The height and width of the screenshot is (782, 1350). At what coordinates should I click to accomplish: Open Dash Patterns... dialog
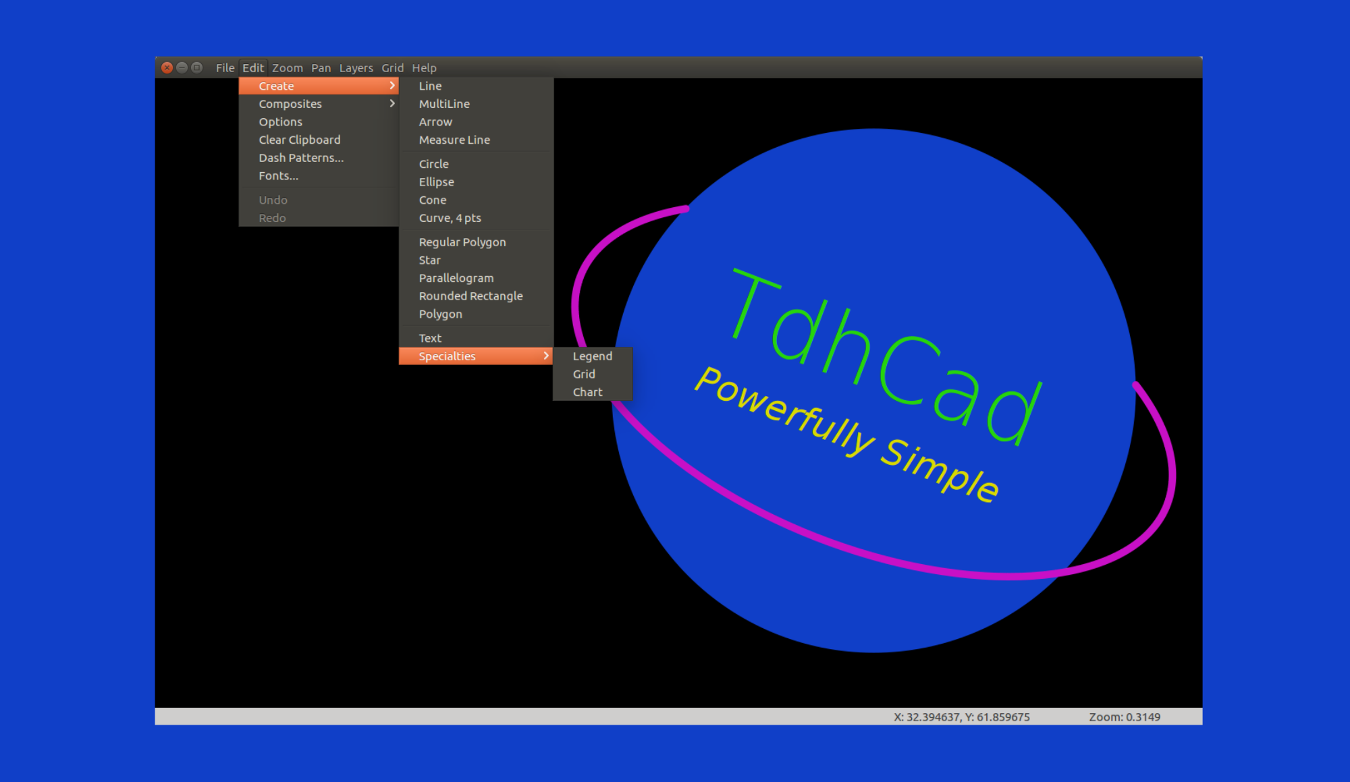click(319, 158)
